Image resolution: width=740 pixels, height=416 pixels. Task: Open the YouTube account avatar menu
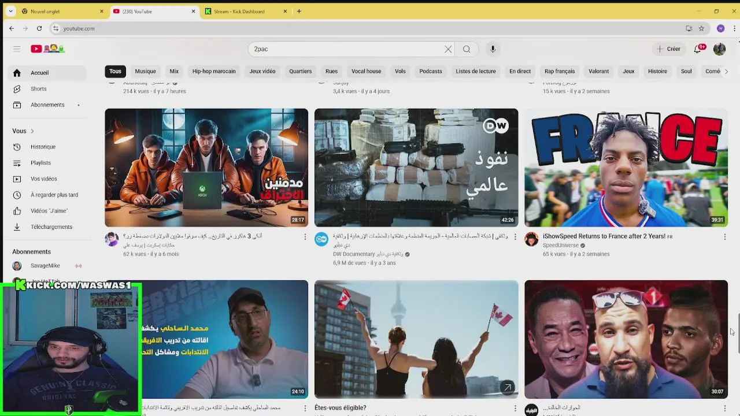(719, 49)
